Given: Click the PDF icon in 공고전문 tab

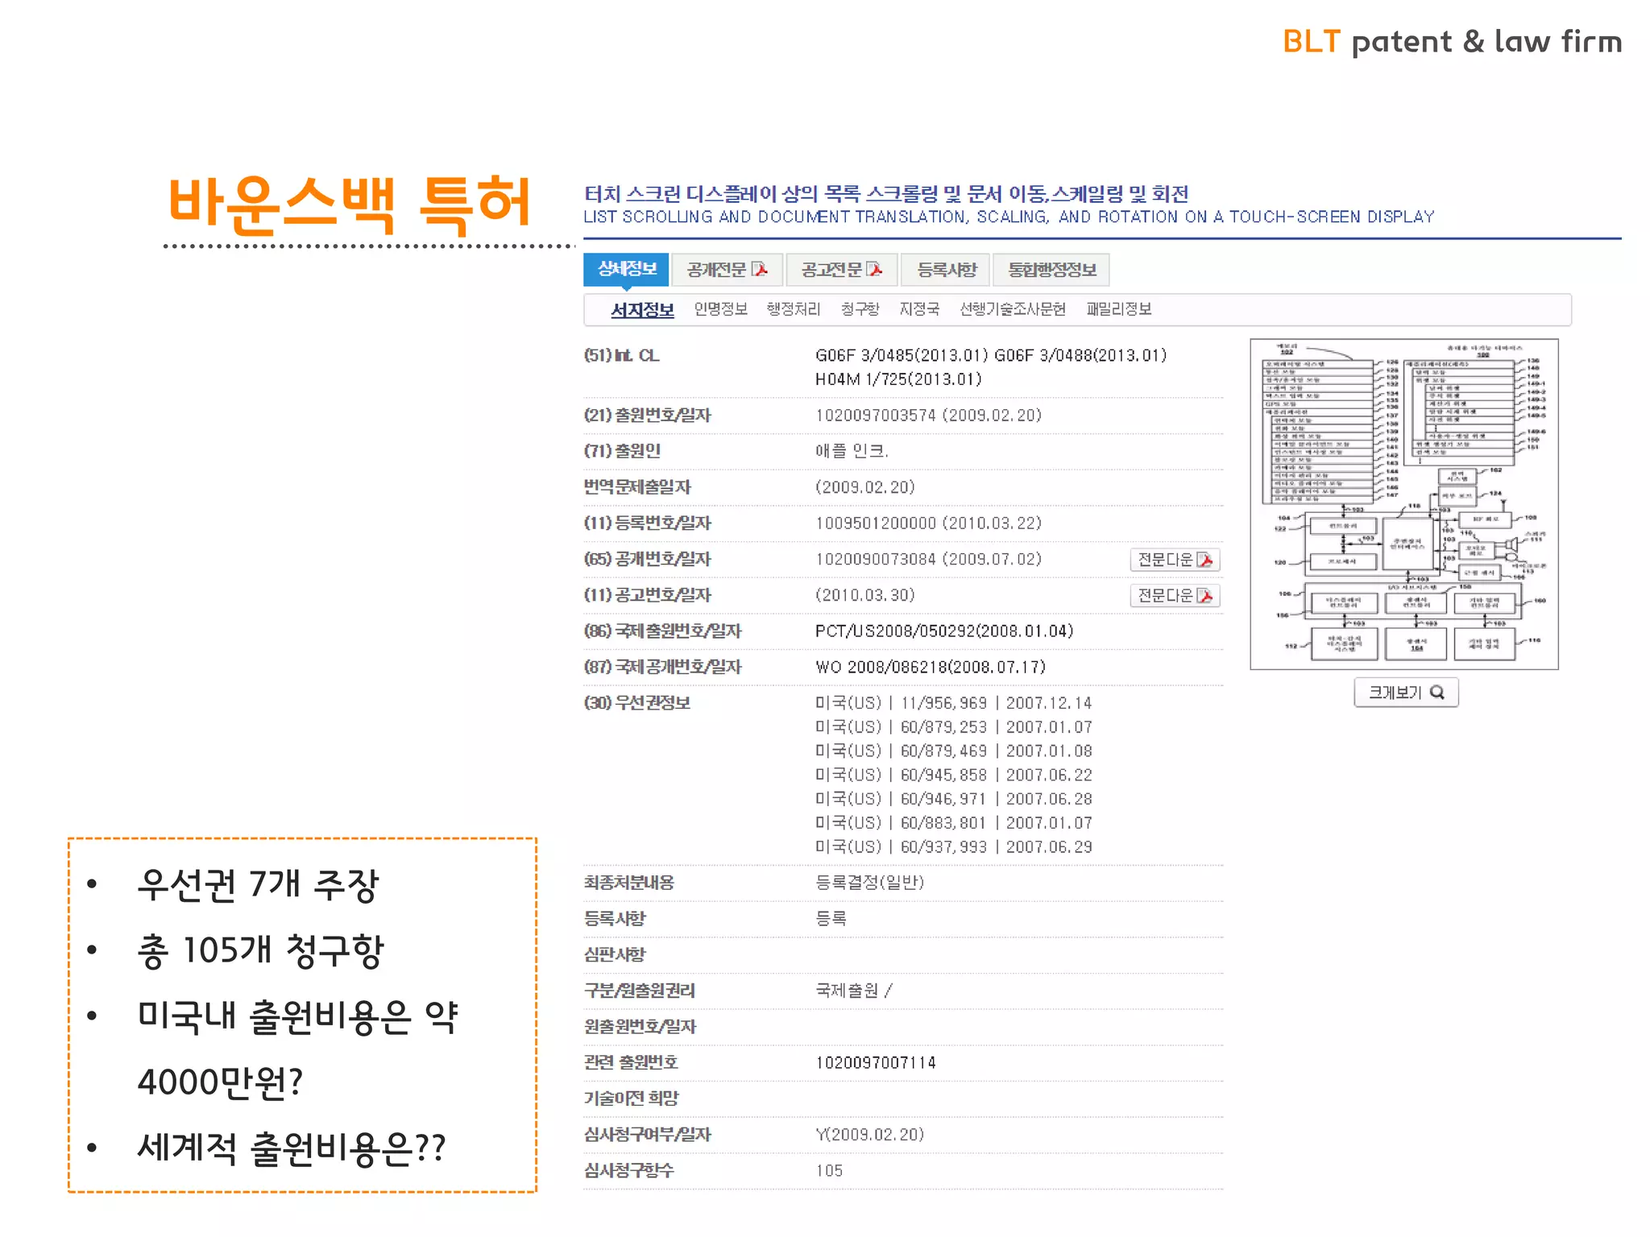Looking at the screenshot, I should 874,269.
